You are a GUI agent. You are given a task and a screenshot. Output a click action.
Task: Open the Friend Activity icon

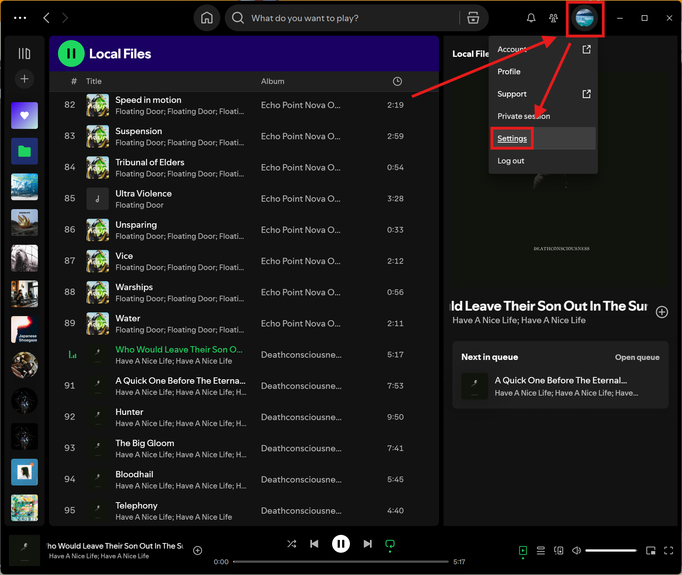[x=553, y=18]
